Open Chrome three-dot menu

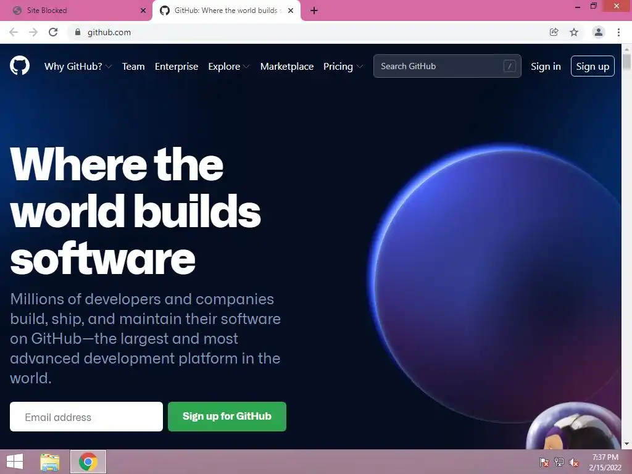[618, 32]
